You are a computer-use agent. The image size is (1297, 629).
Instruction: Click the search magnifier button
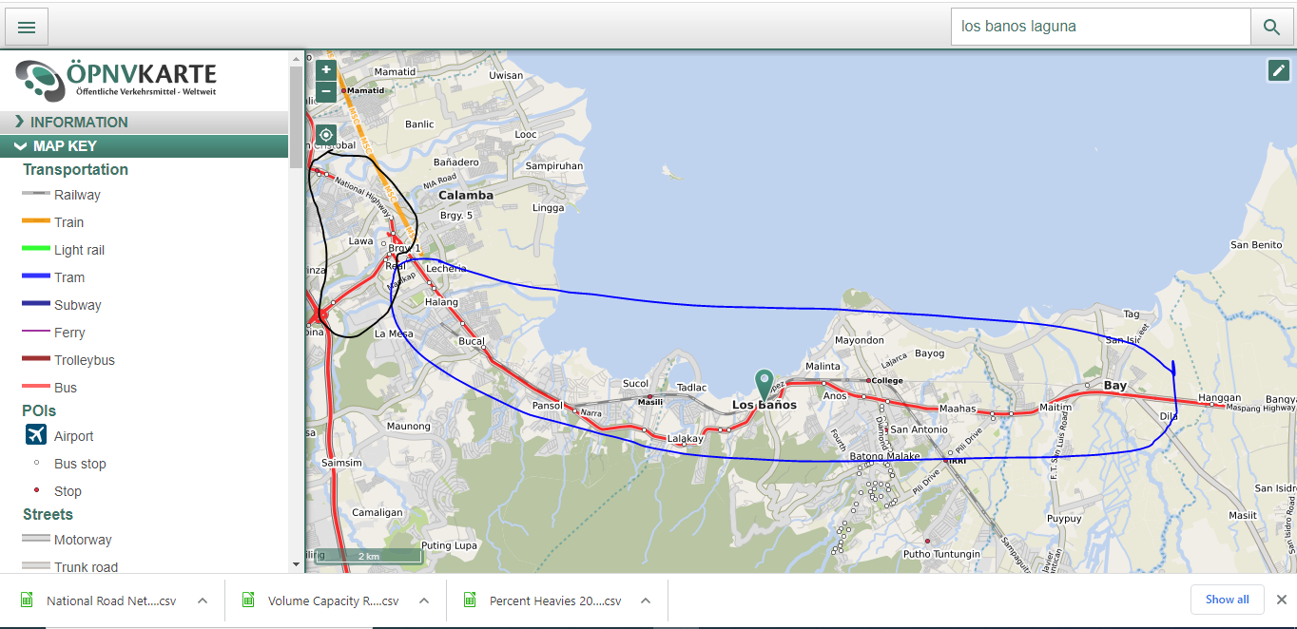click(1271, 28)
